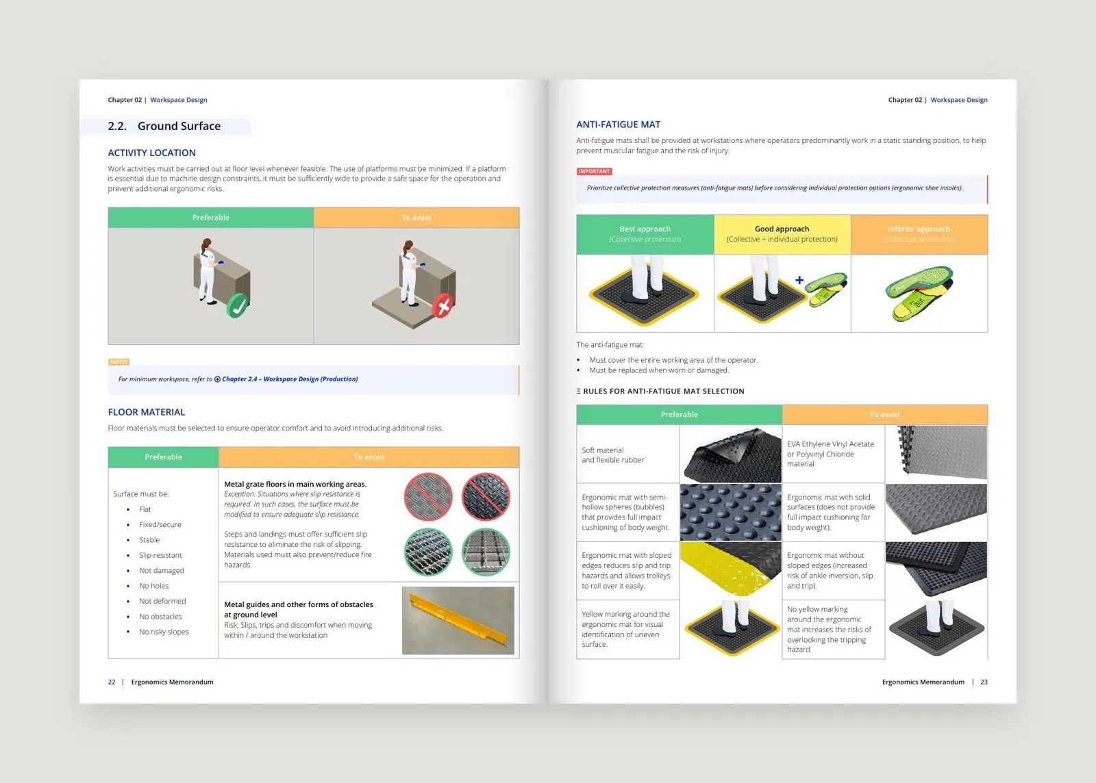Select the soft flexible rubber mat photo
Viewport: 1096px width, 783px height.
730,454
